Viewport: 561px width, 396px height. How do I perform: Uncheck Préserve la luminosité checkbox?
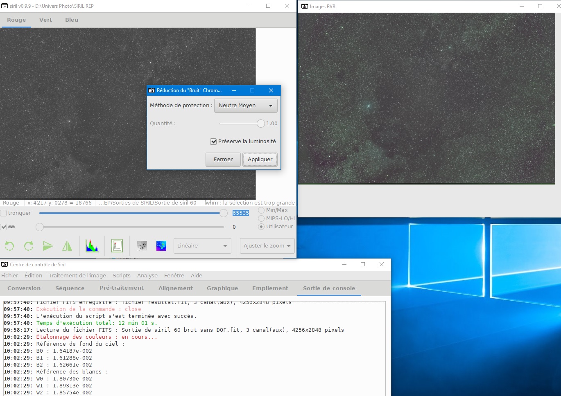(x=213, y=142)
